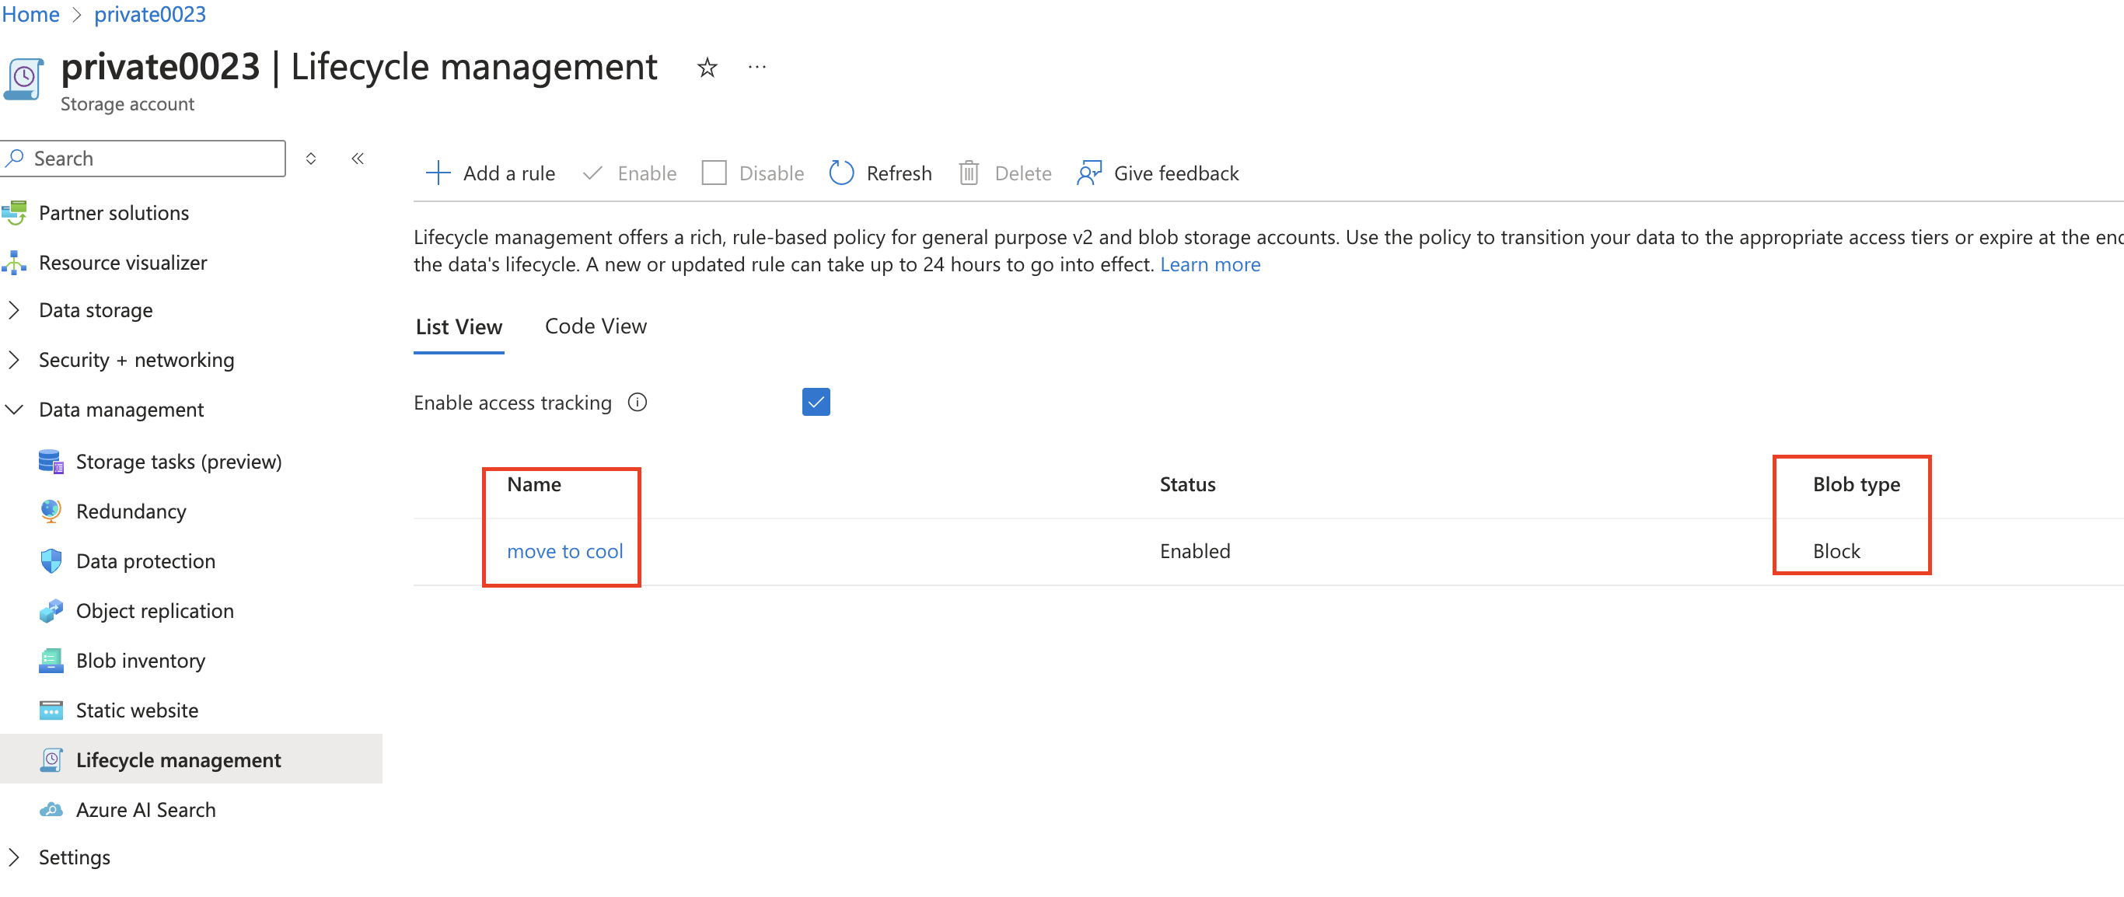Viewport: 2124px width, 897px height.
Task: Expand the Security + networking section
Action: (14, 359)
